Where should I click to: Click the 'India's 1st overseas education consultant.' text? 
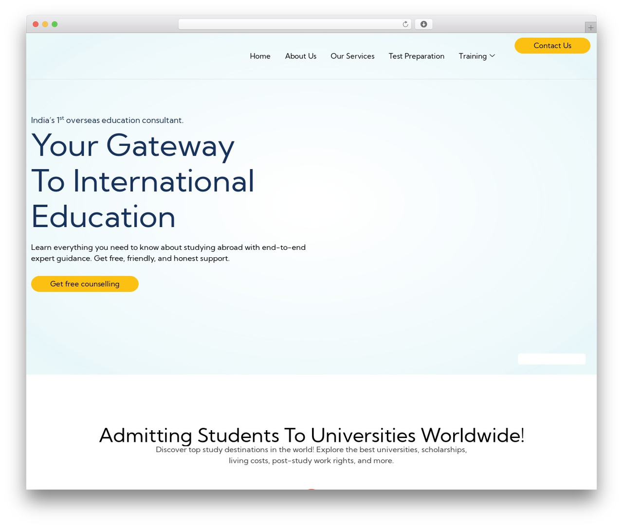(107, 120)
